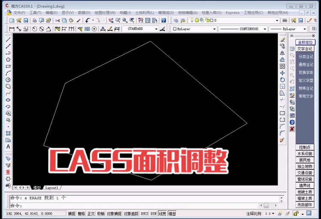Select the Polygon drawing tool
Screen dimensions: 321x219
tap(8, 60)
